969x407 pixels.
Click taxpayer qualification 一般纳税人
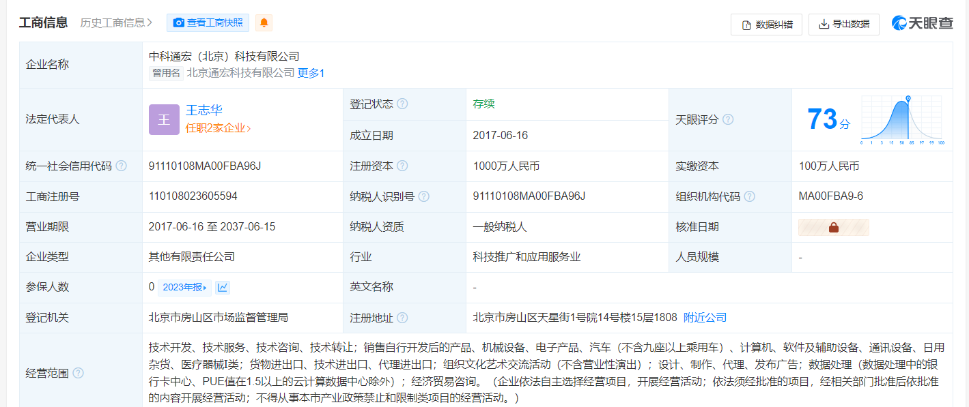500,226
